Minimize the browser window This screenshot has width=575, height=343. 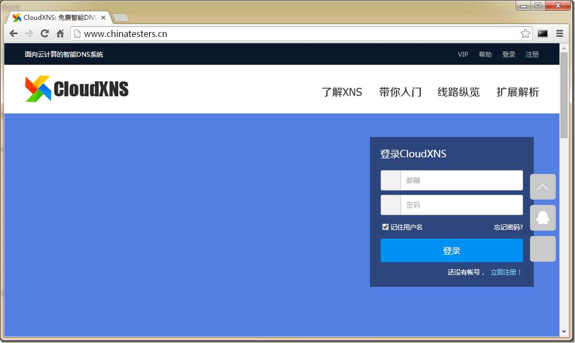tap(523, 5)
